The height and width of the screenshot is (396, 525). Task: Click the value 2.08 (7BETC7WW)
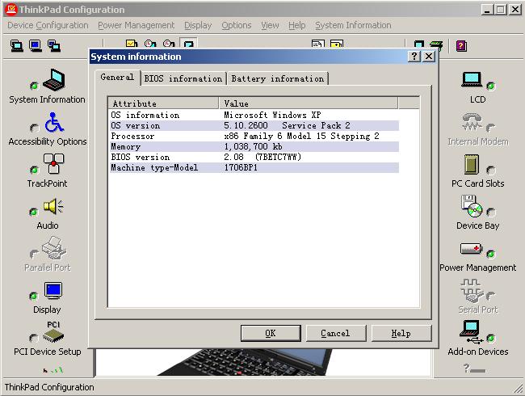[262, 157]
